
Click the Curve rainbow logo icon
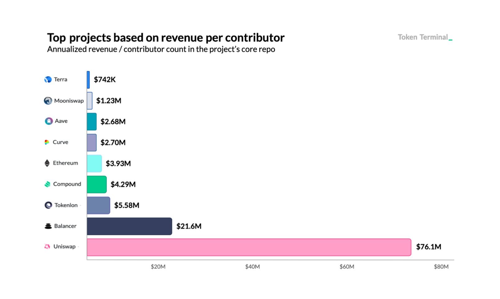(x=47, y=142)
